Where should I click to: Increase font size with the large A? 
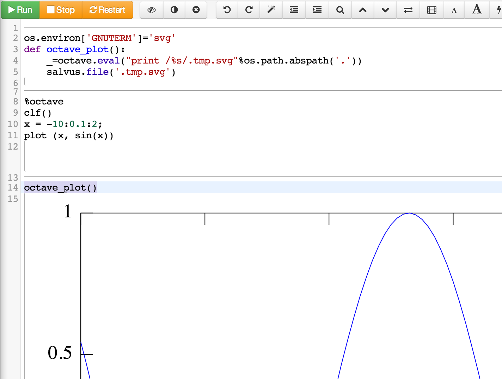click(x=477, y=10)
